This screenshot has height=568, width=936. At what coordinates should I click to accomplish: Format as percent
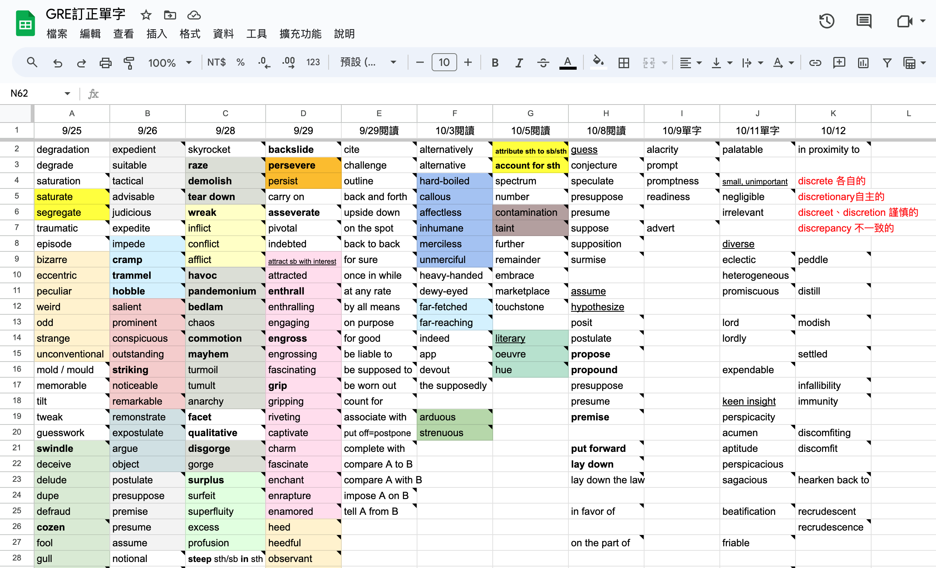[240, 62]
